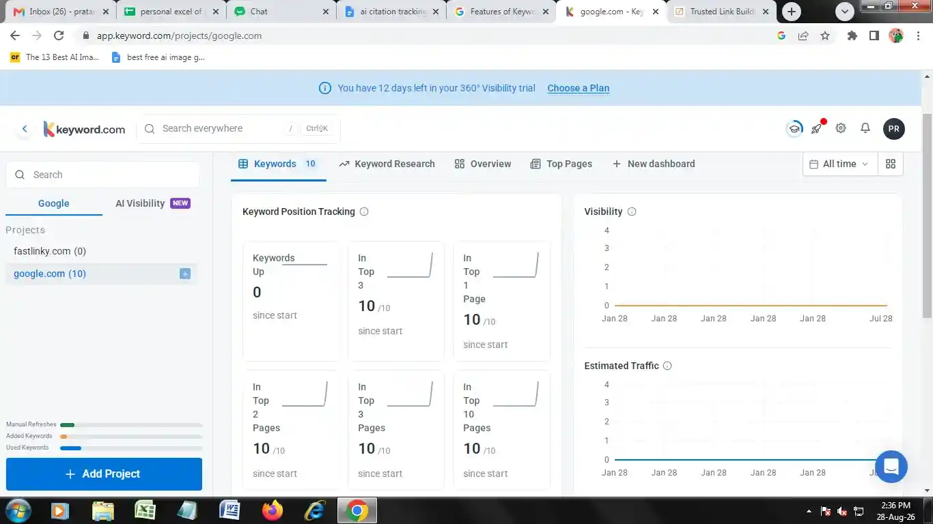Screen dimensions: 933x524
Task: Open Firefox from the taskbar
Action: tap(272, 510)
